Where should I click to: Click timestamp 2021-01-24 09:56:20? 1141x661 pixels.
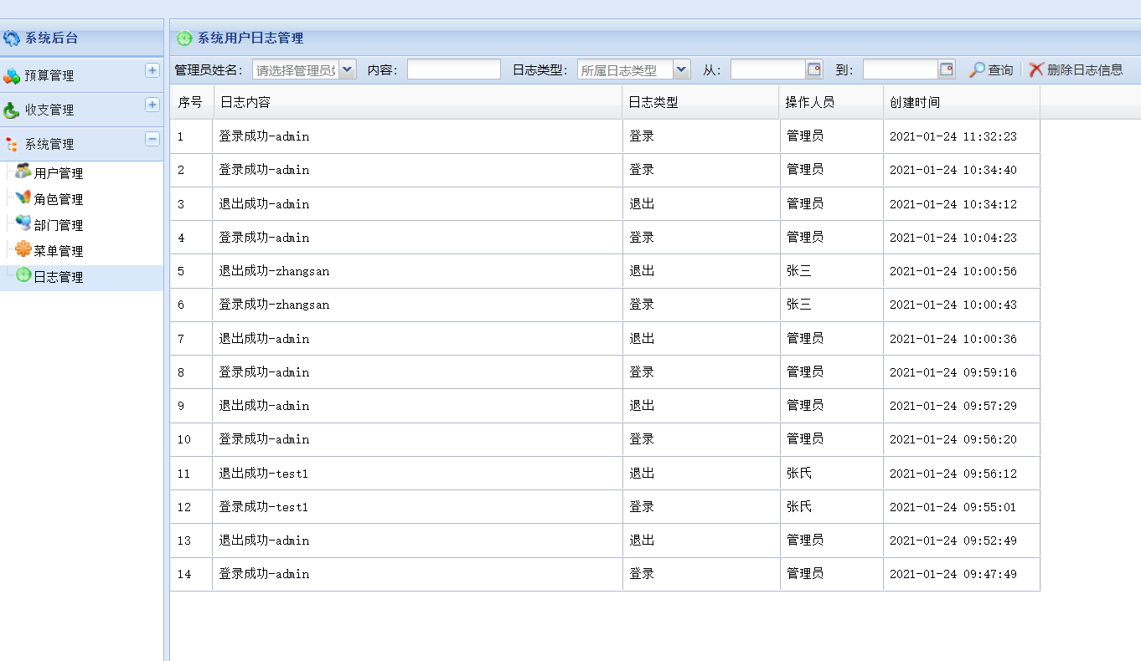coord(953,439)
